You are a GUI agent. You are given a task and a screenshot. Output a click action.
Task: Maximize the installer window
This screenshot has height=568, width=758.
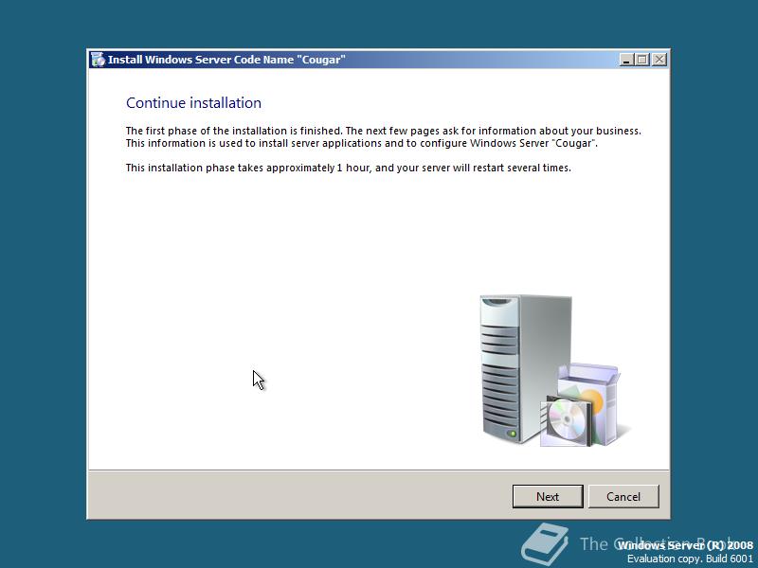(642, 60)
